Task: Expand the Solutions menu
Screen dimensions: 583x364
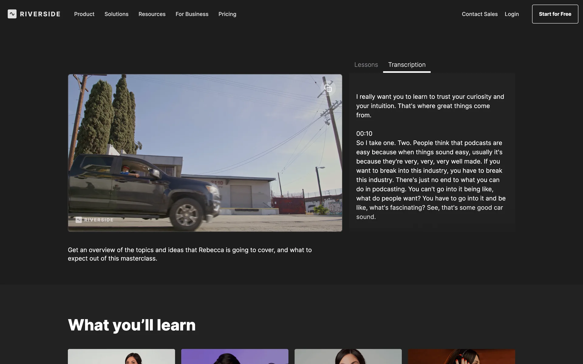Action: click(116, 14)
